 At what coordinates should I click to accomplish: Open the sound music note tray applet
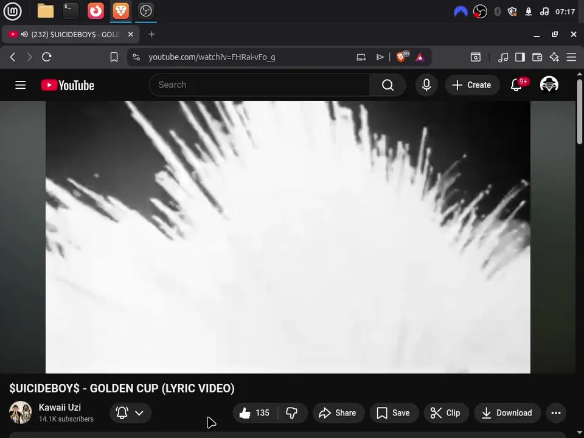tap(544, 12)
